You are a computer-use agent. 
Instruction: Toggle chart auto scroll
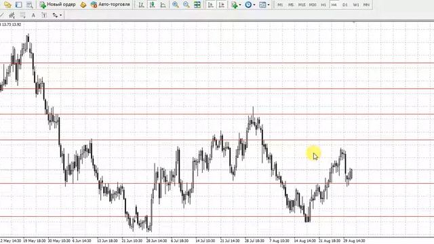[211, 5]
